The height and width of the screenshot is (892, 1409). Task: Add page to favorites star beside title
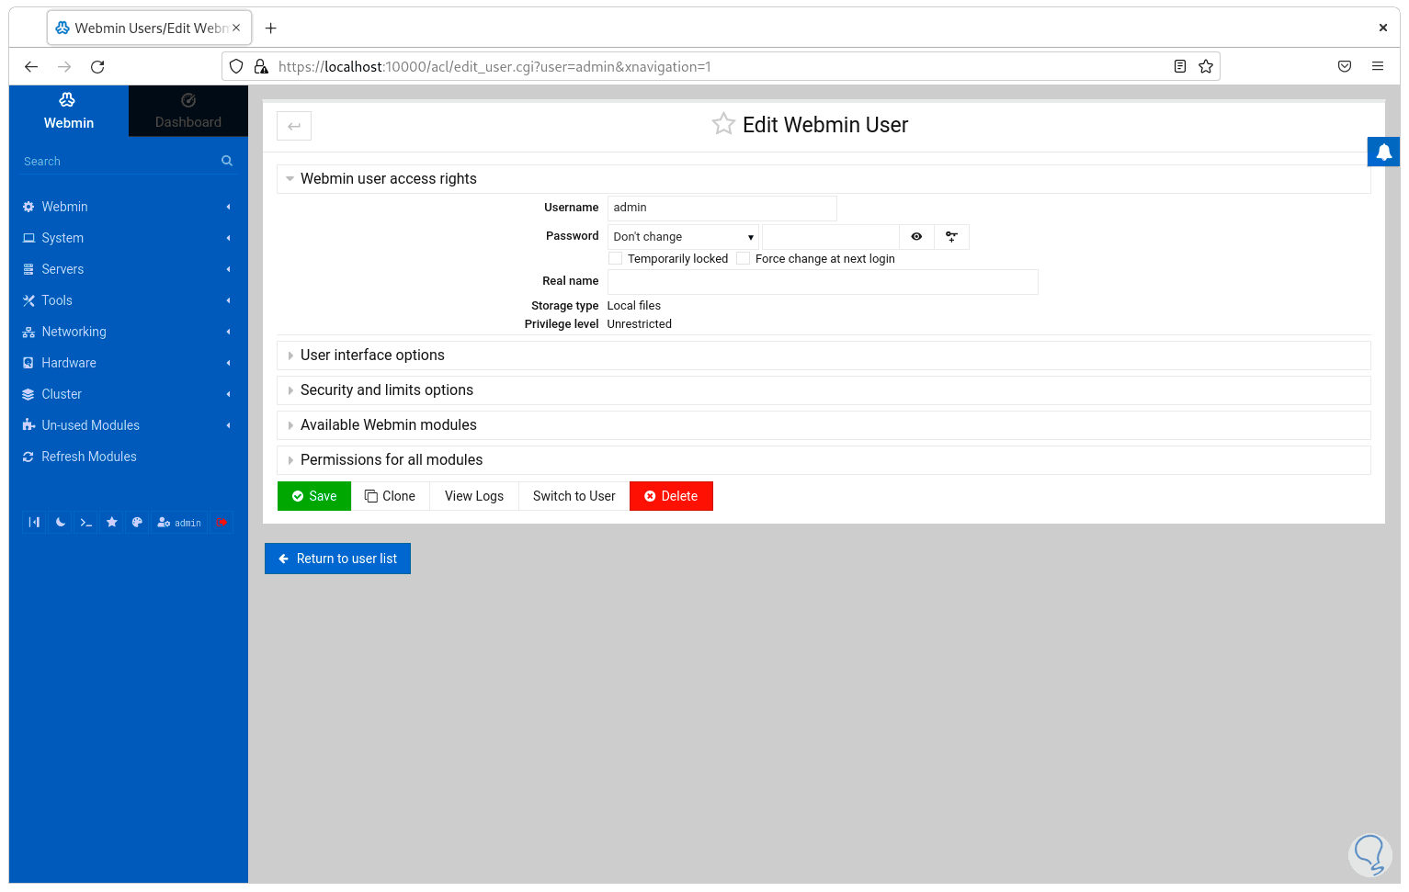723,124
